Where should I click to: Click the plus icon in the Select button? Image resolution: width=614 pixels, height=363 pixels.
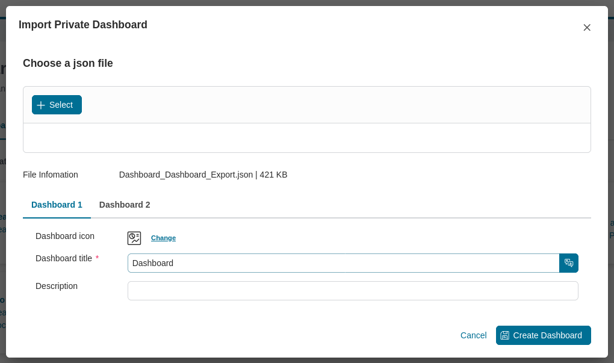(41, 104)
